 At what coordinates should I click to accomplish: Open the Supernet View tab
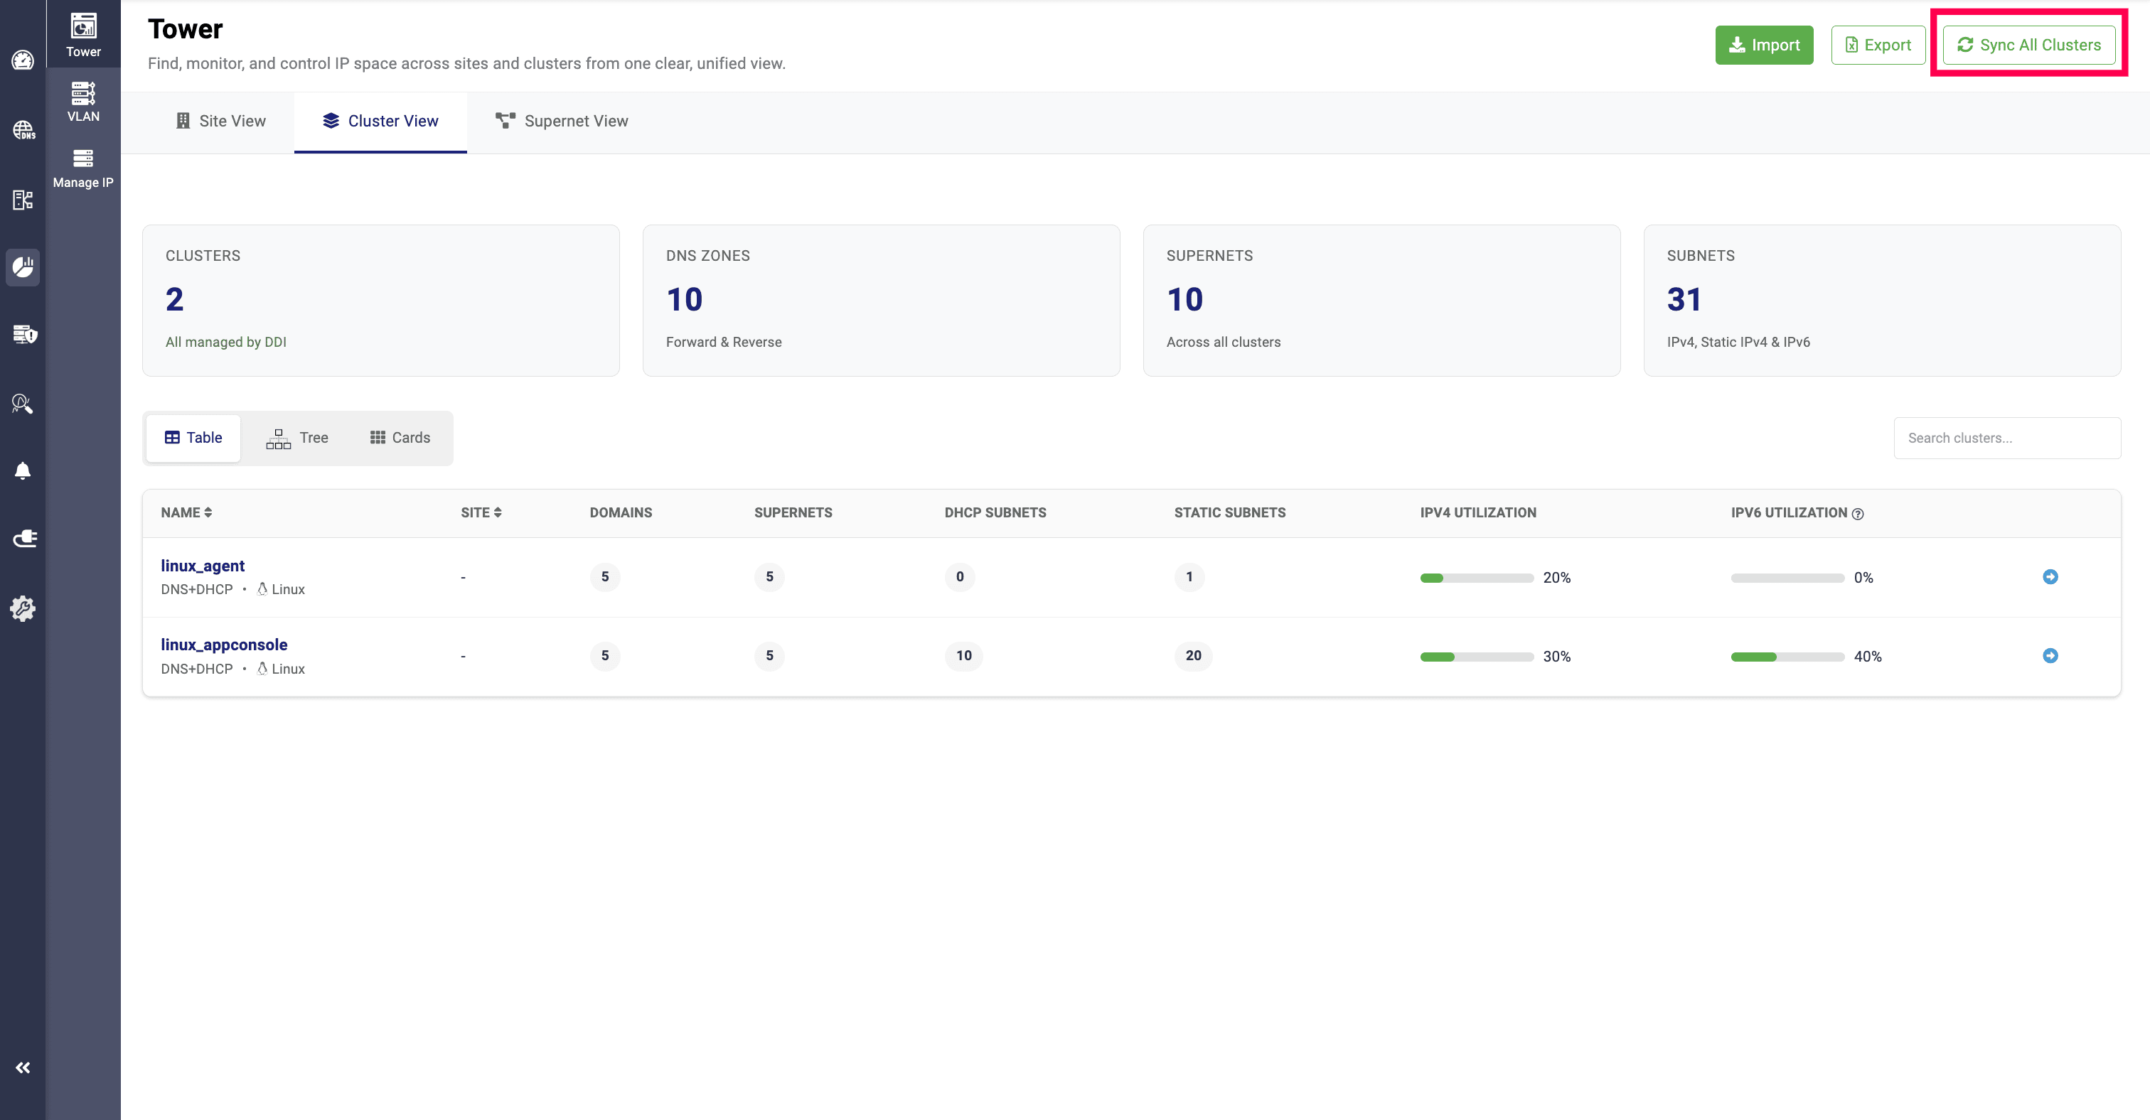click(562, 121)
